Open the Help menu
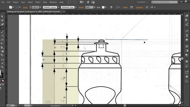 pos(61,2)
